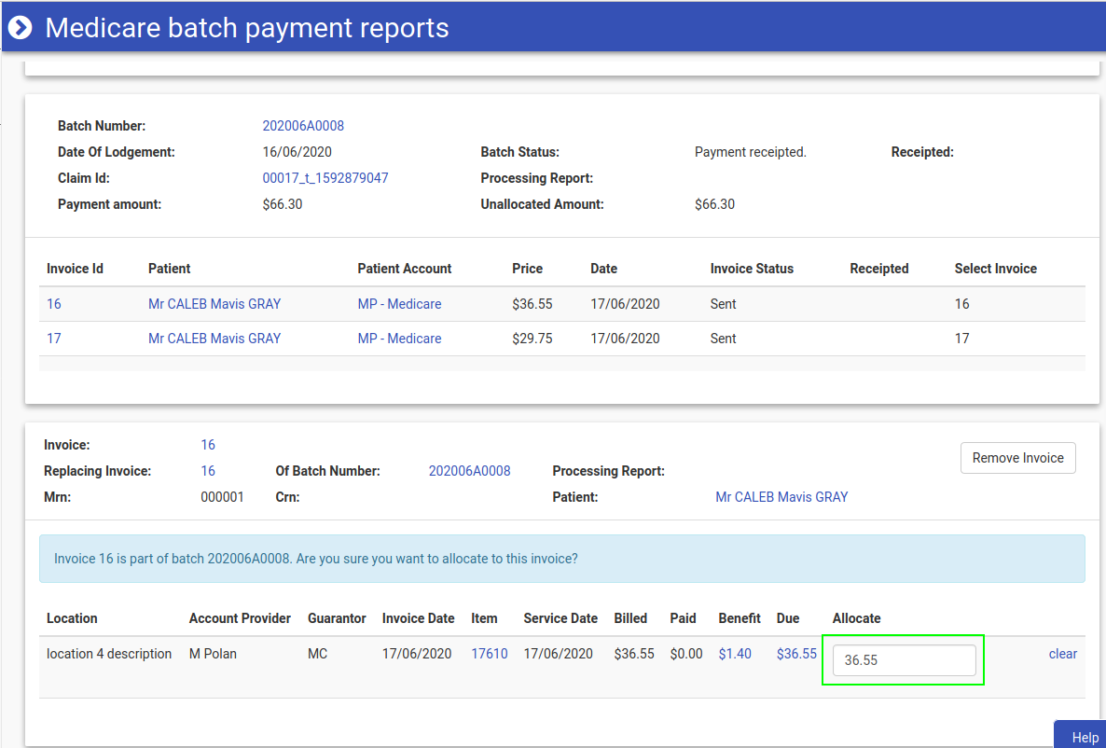
Task: Open the Of Batch Number 202006A0008 link
Action: coord(469,471)
